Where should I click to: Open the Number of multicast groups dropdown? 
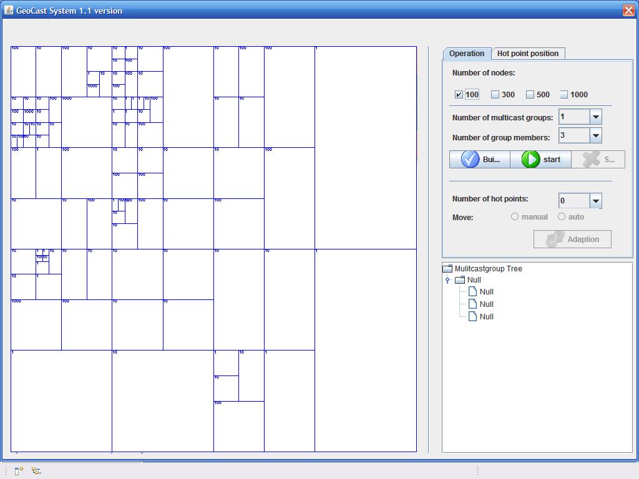click(x=595, y=117)
